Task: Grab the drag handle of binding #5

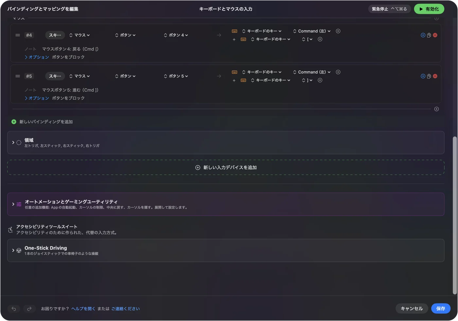Action: coord(18,76)
